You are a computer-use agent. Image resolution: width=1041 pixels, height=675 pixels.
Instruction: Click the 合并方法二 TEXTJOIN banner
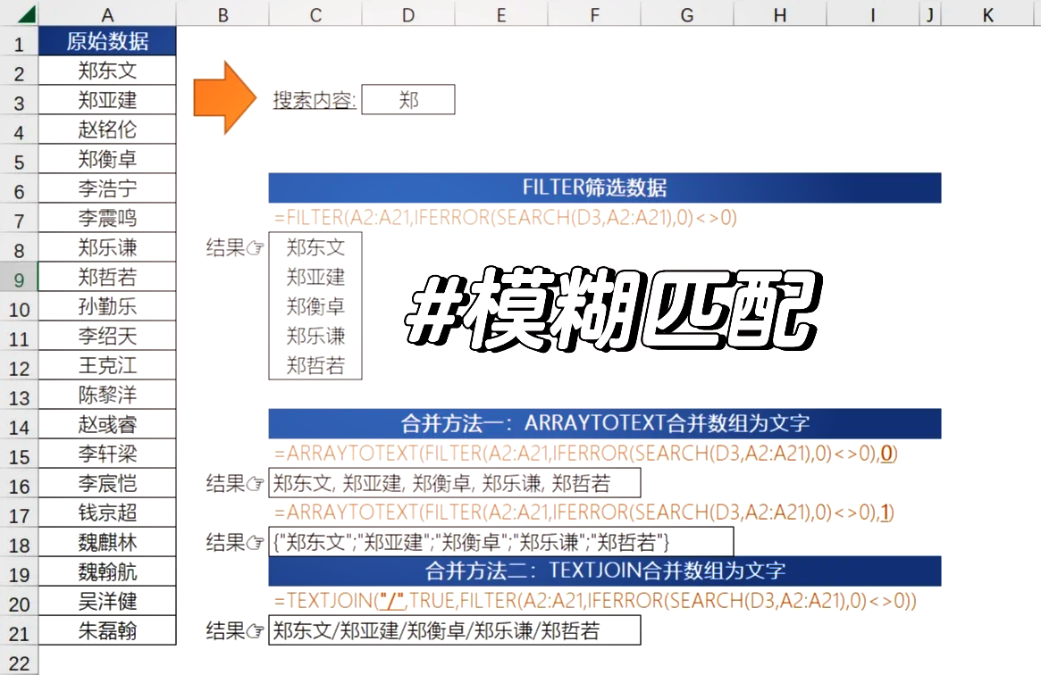click(x=605, y=571)
